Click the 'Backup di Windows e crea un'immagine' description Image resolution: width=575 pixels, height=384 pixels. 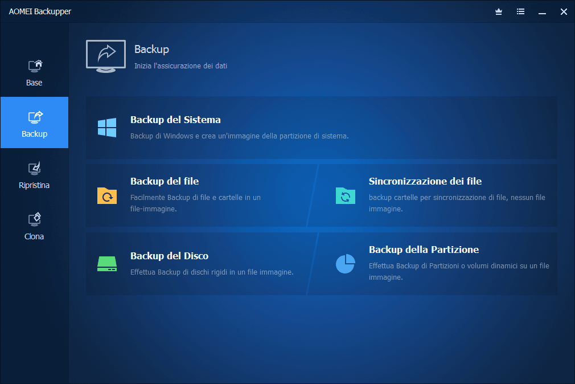tap(240, 136)
